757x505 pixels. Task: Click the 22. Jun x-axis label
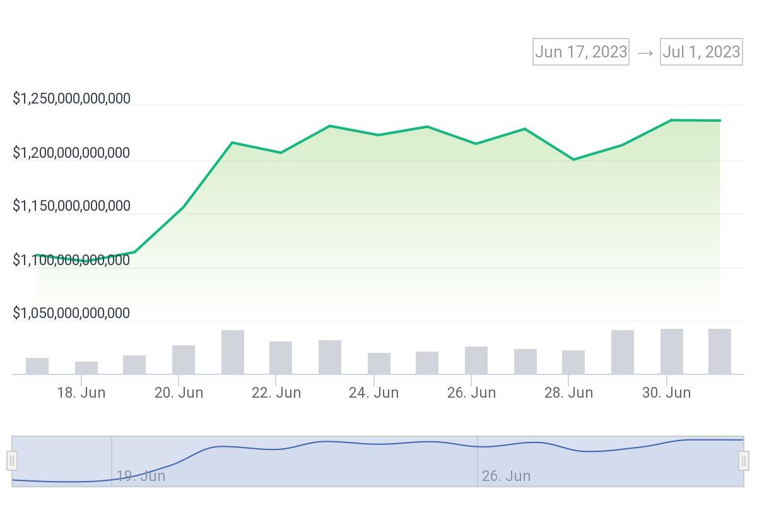(276, 393)
